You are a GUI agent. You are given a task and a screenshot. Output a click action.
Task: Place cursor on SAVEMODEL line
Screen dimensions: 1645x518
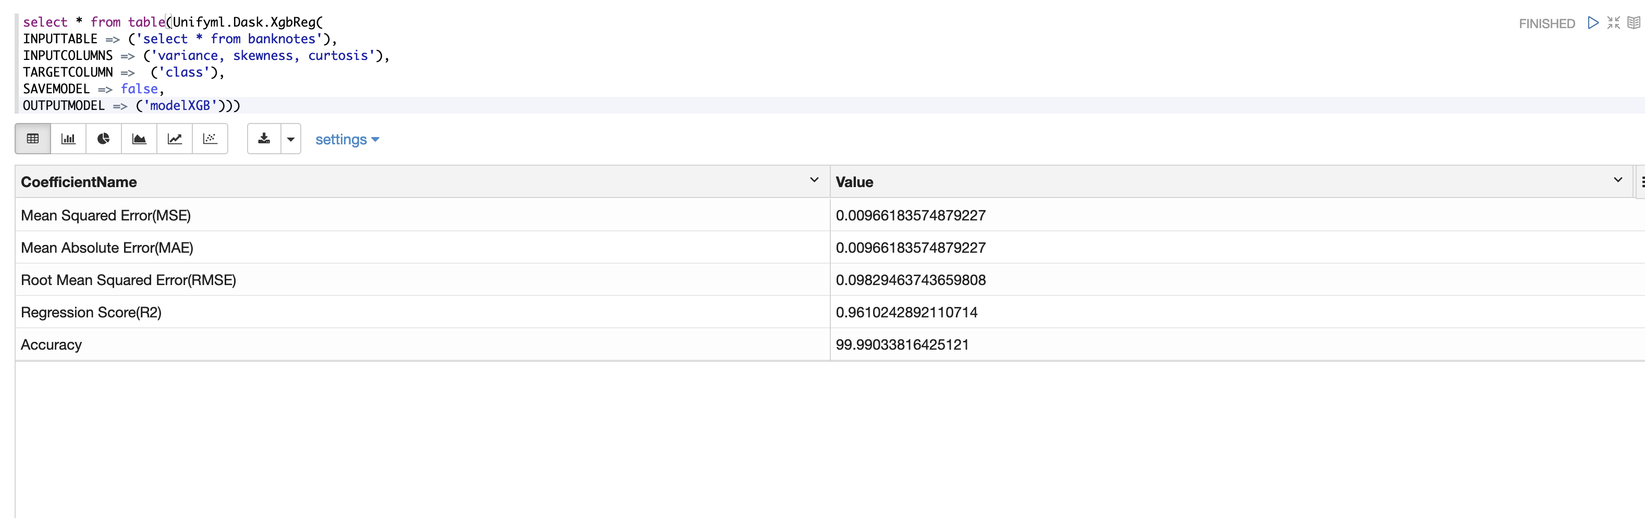pyautogui.click(x=94, y=89)
